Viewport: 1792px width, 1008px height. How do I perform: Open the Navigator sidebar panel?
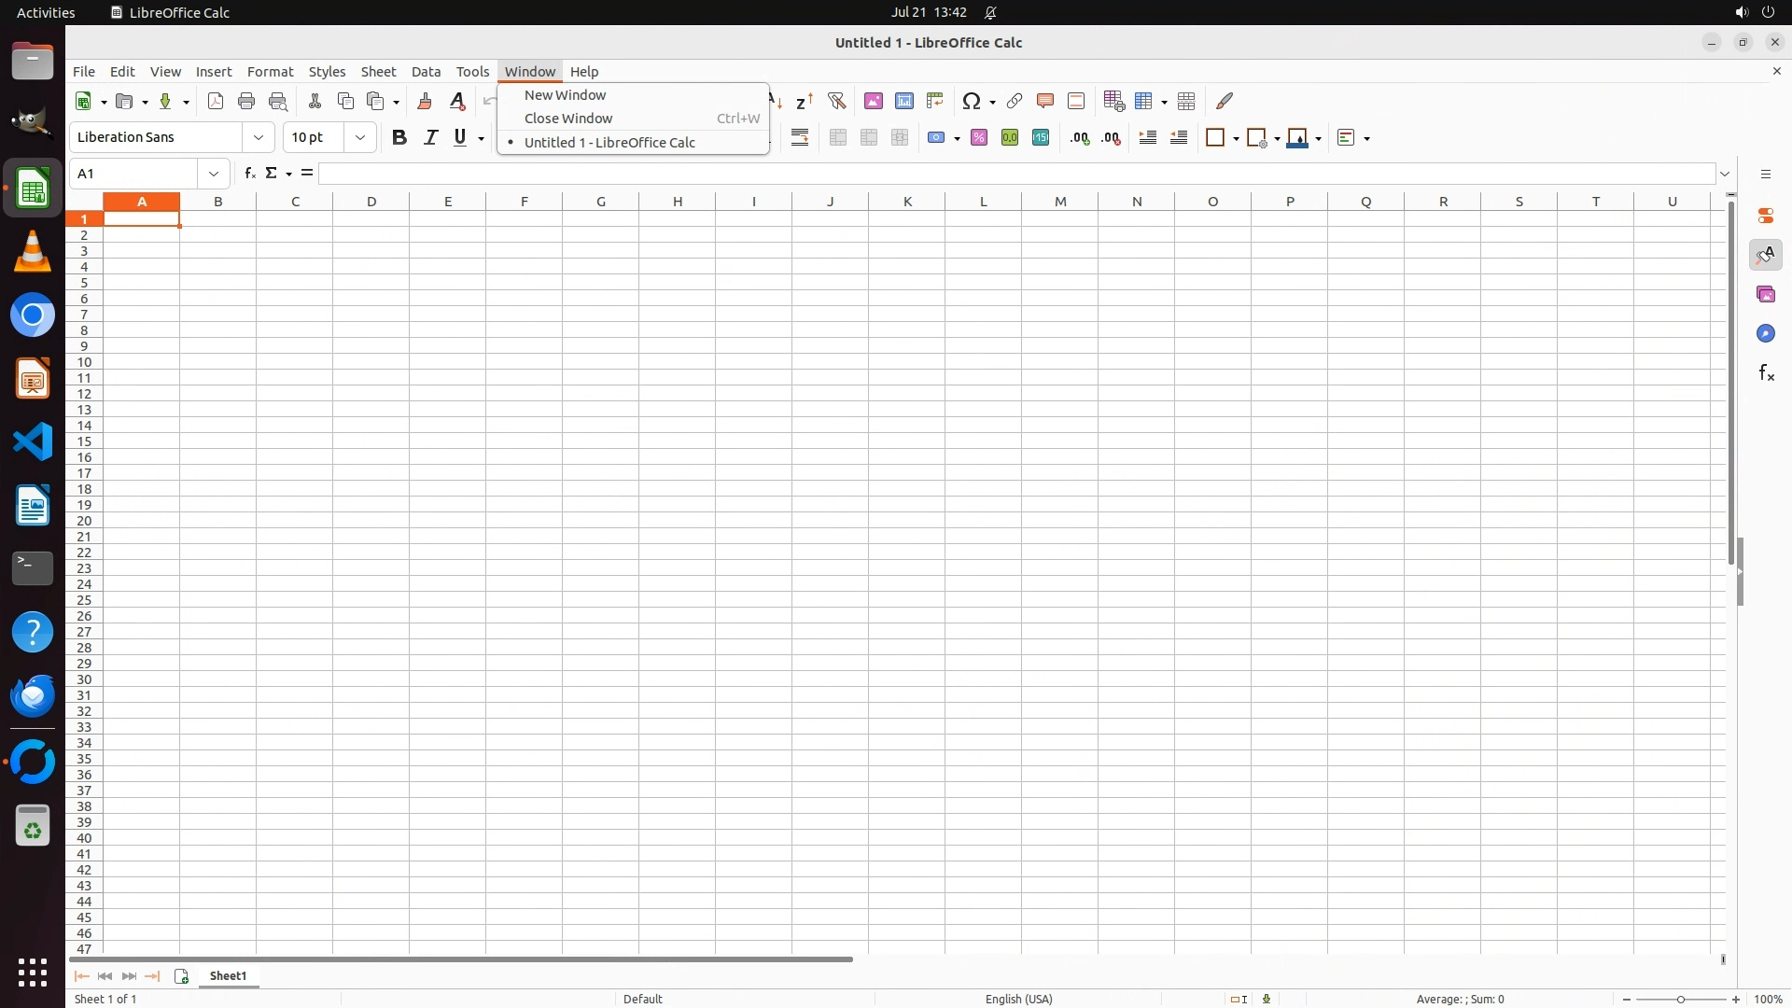pyautogui.click(x=1765, y=334)
